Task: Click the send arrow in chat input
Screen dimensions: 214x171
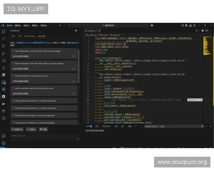Action: point(78,139)
